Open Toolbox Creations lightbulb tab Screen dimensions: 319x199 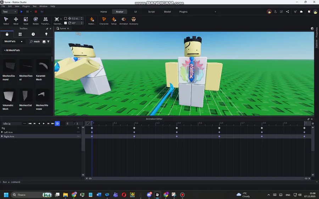46,34
